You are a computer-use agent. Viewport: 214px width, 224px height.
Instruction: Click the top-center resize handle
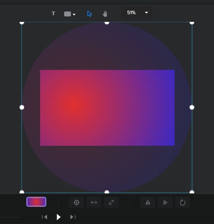click(x=107, y=23)
